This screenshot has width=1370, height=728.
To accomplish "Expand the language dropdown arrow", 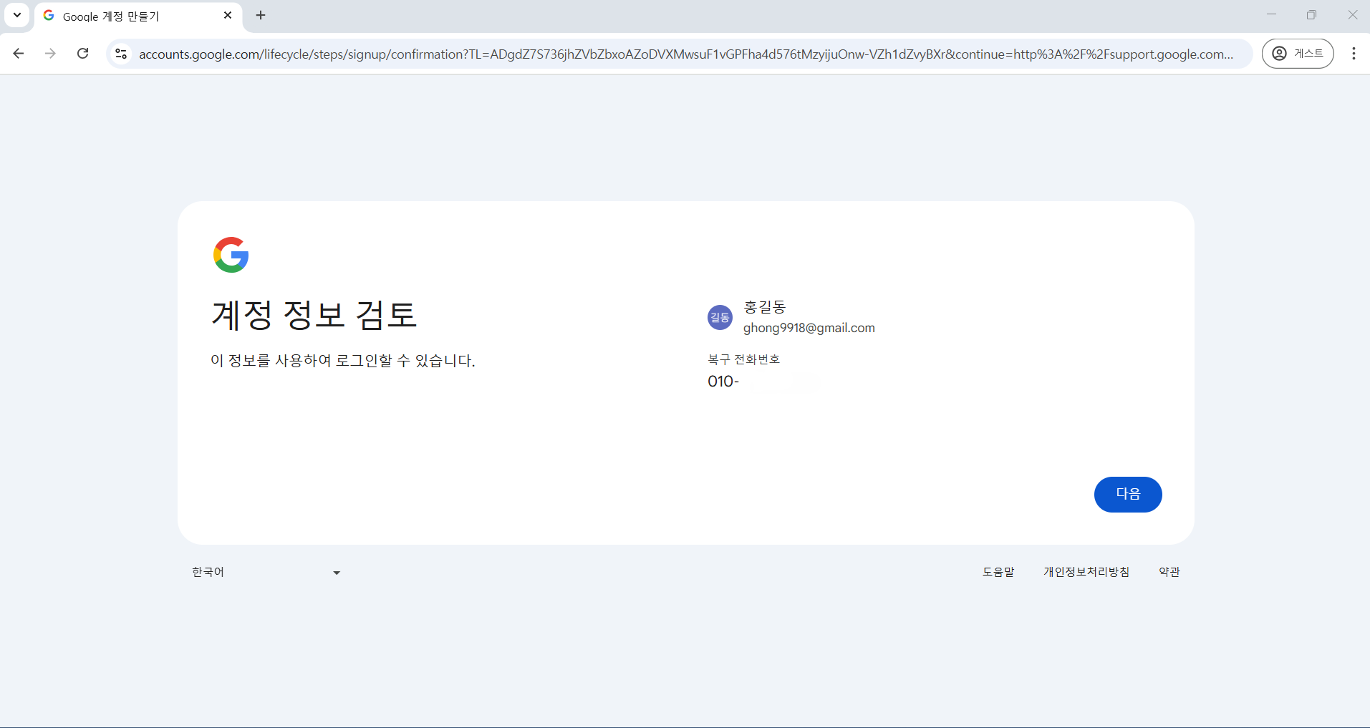I will click(335, 572).
